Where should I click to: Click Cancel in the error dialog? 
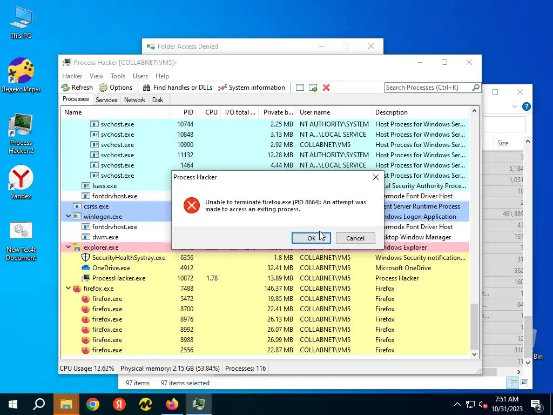click(355, 238)
